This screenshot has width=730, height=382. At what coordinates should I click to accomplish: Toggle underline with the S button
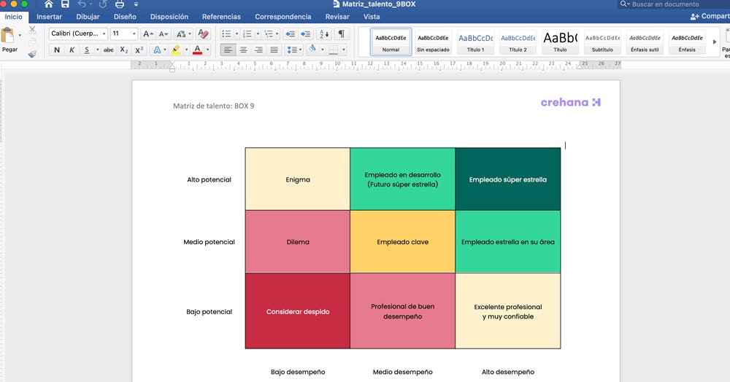click(87, 50)
